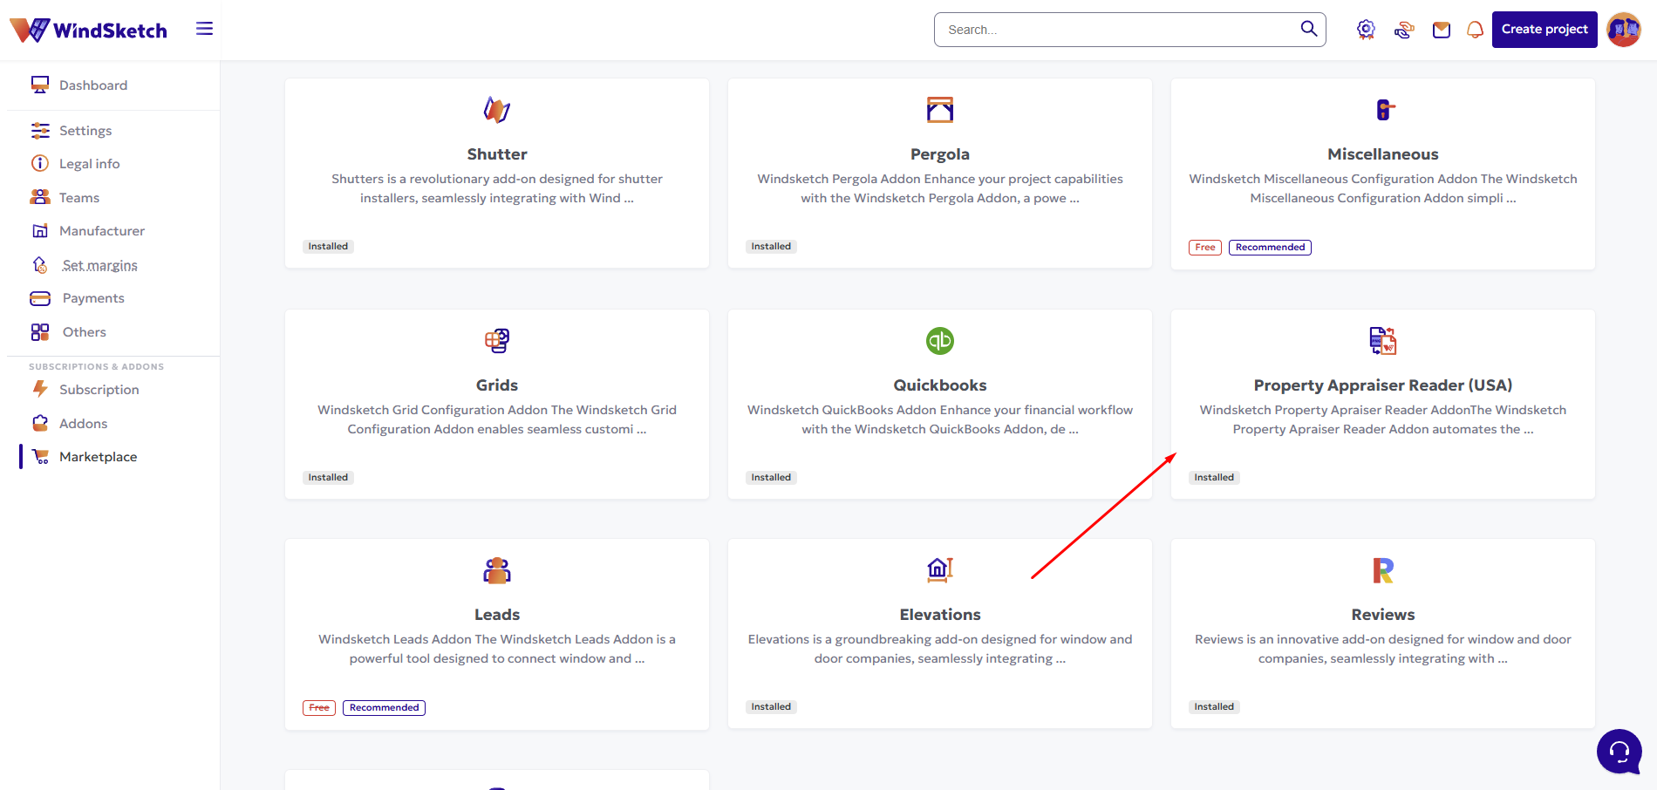1657x790 pixels.
Task: Click the Free badge on Leads card
Action: [x=319, y=708]
